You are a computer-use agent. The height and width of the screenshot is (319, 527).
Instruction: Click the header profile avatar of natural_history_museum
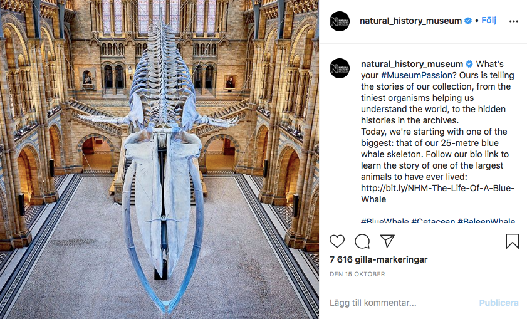pos(340,21)
